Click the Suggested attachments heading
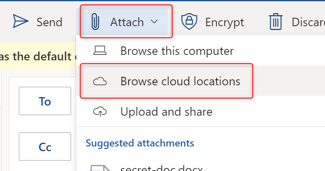 click(x=140, y=143)
